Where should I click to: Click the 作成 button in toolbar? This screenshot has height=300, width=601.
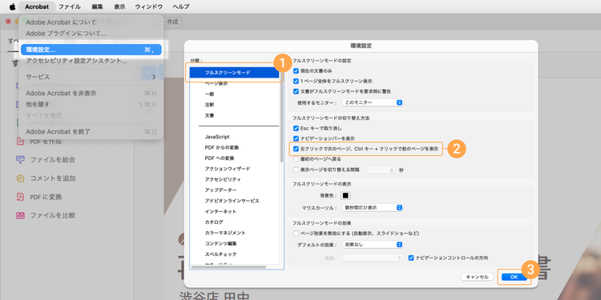coord(172,22)
